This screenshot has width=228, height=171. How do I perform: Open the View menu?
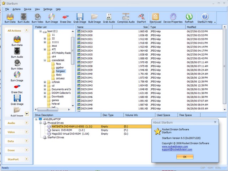(x=37, y=9)
